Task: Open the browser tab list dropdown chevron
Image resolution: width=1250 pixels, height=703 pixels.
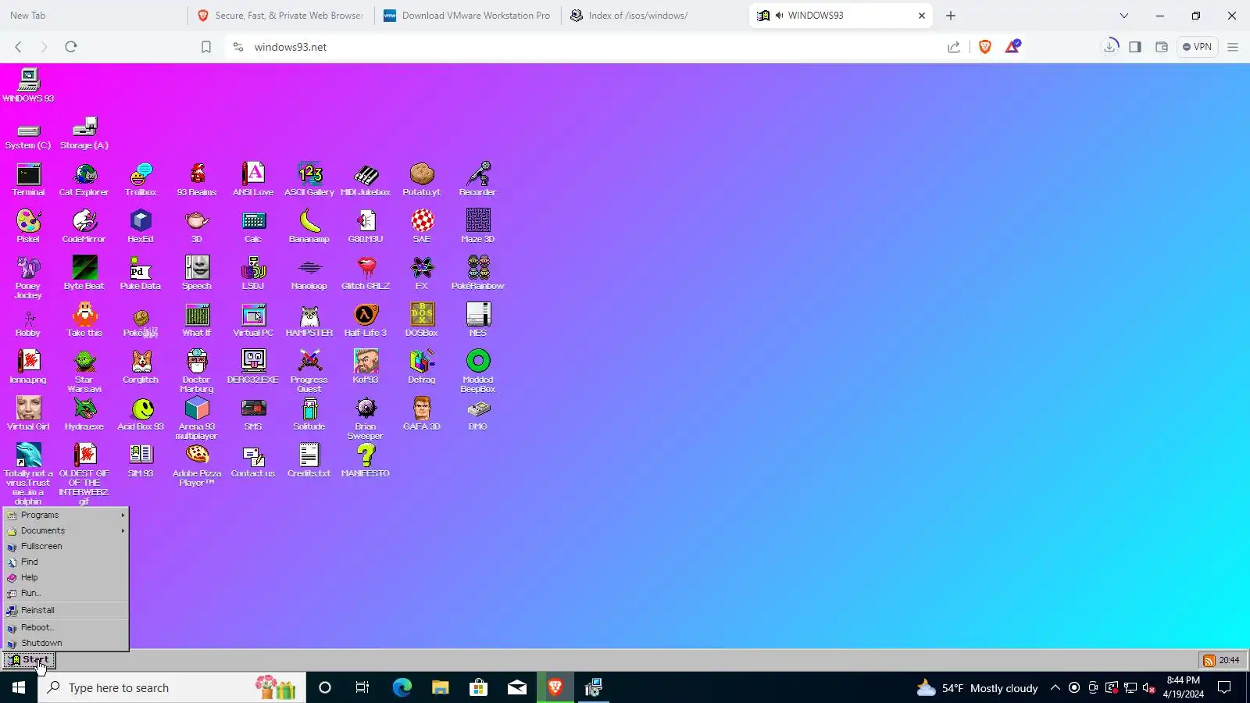Action: coord(1124,16)
